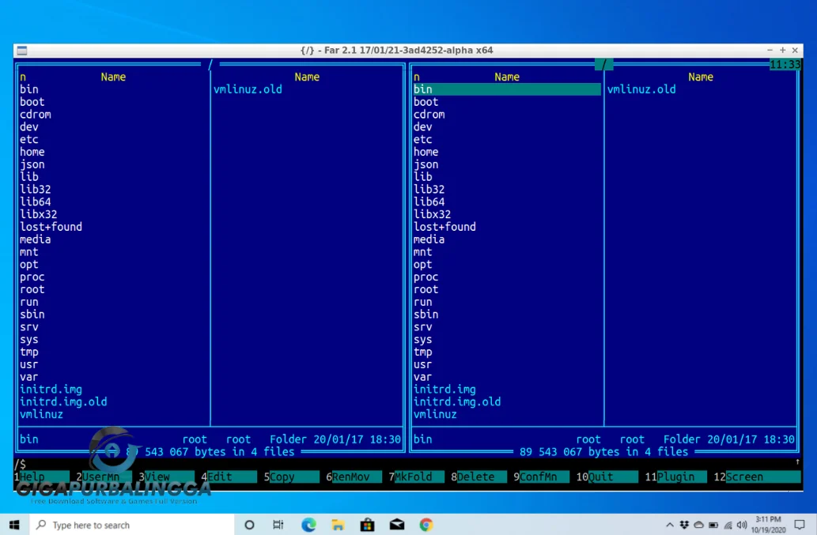Image resolution: width=817 pixels, height=535 pixels.
Task: Click the search box on taskbar
Action: pos(132,525)
